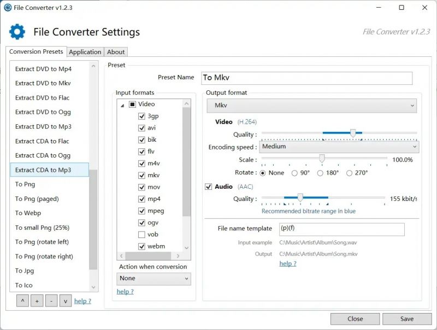Open help link under Action when conversion

(x=125, y=292)
